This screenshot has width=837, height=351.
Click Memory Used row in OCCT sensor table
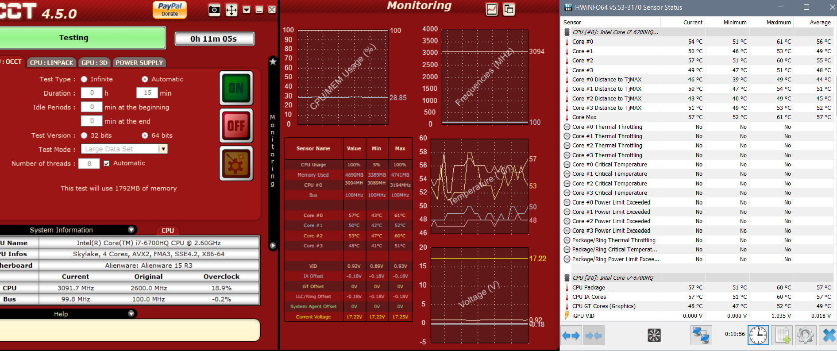[x=348, y=175]
